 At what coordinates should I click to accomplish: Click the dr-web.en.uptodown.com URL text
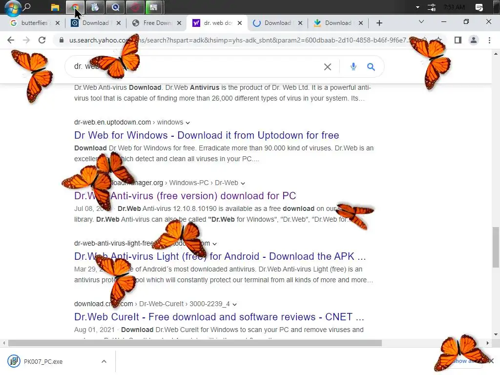click(x=113, y=122)
